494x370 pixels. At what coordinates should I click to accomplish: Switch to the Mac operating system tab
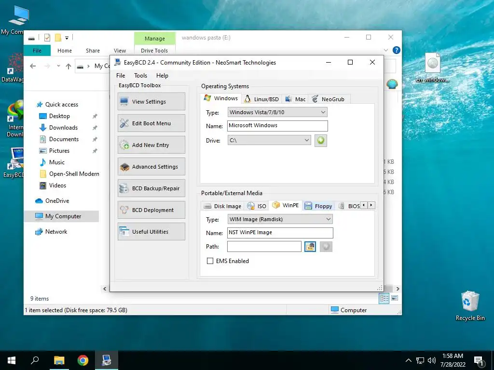(295, 99)
